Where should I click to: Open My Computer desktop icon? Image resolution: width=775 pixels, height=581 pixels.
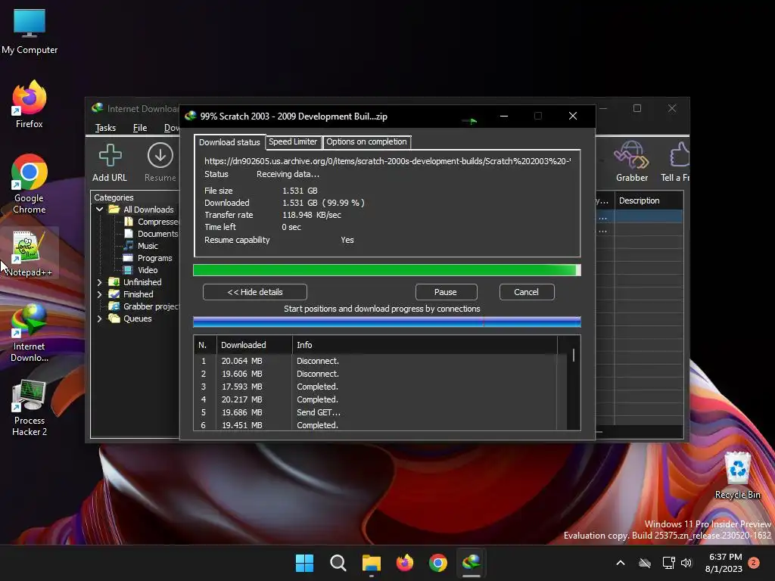(30, 30)
